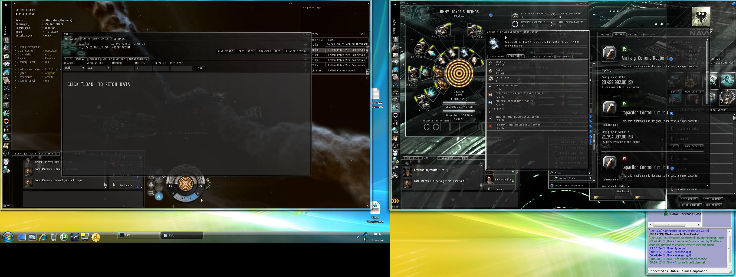The image size is (736, 277).
Task: Click the red ring icon in left EVE sidebar
Action: [x=6, y=121]
